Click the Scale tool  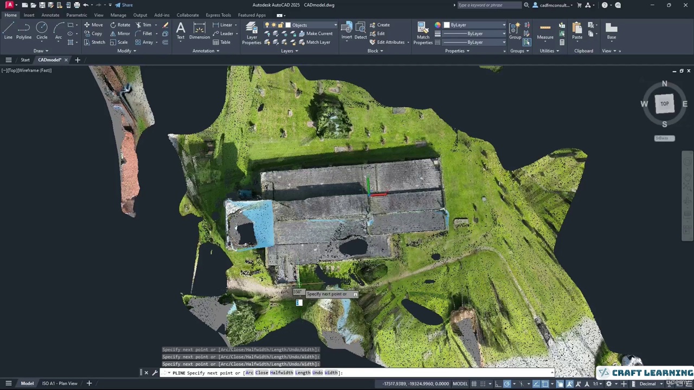(119, 42)
